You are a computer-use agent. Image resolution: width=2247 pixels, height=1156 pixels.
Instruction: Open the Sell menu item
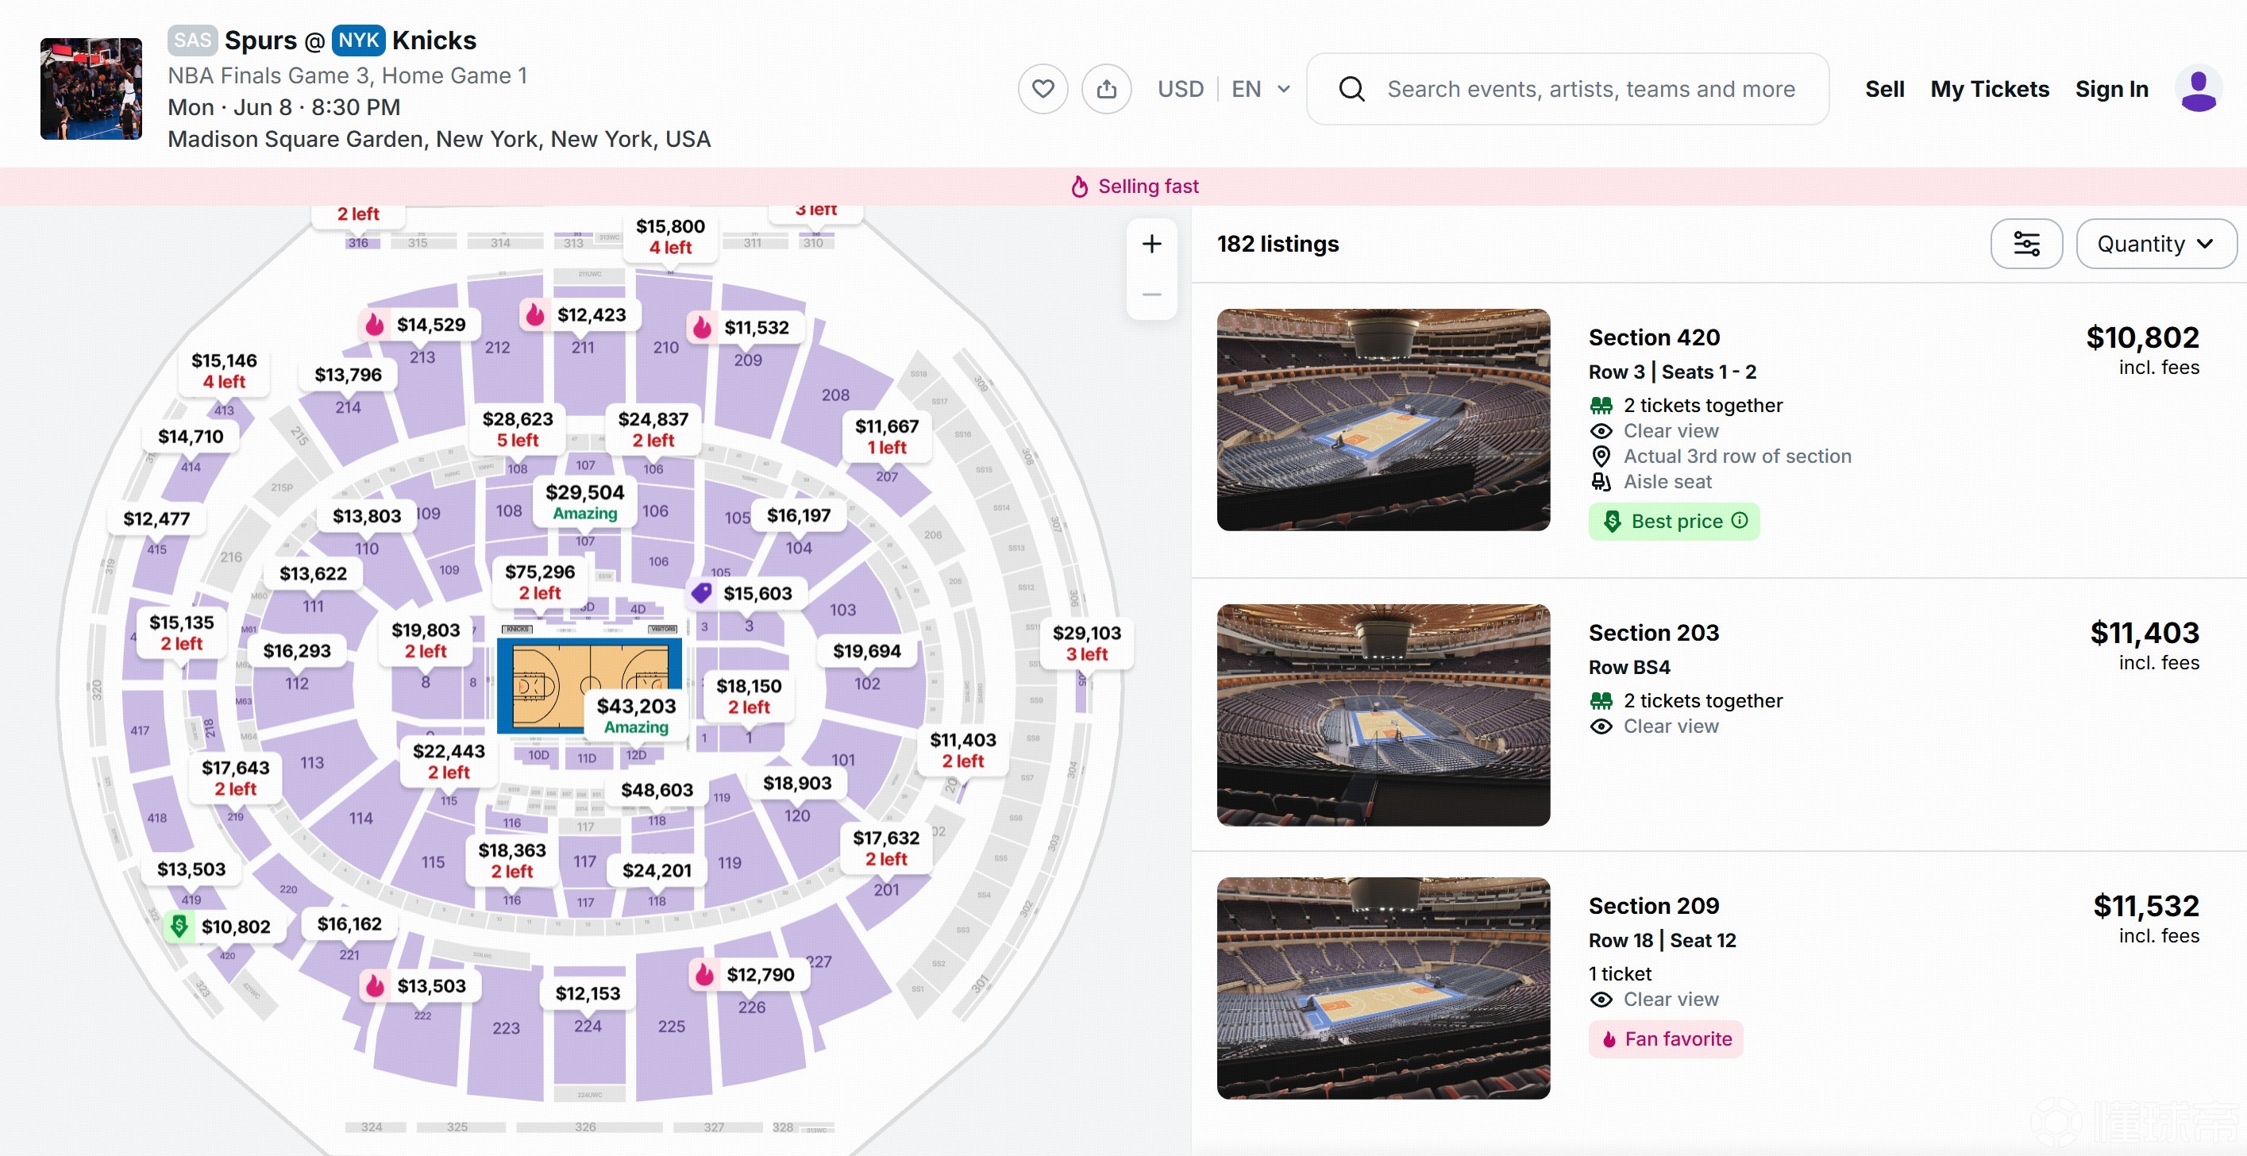(1884, 89)
